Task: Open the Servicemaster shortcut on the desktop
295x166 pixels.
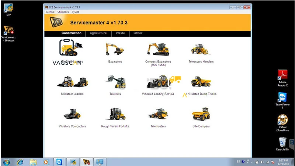Action: tap(8, 34)
